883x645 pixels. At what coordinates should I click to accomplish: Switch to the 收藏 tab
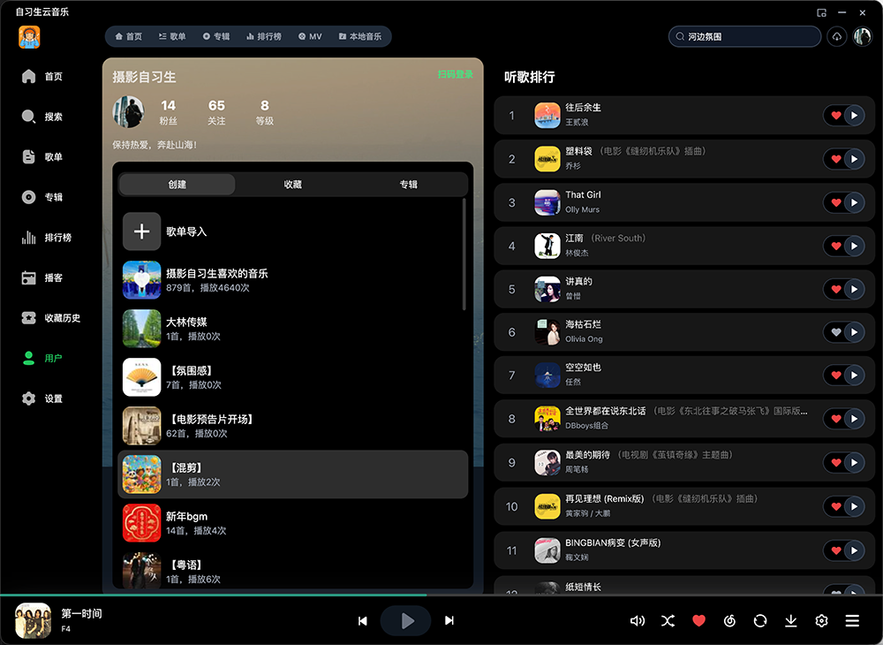tap(293, 184)
